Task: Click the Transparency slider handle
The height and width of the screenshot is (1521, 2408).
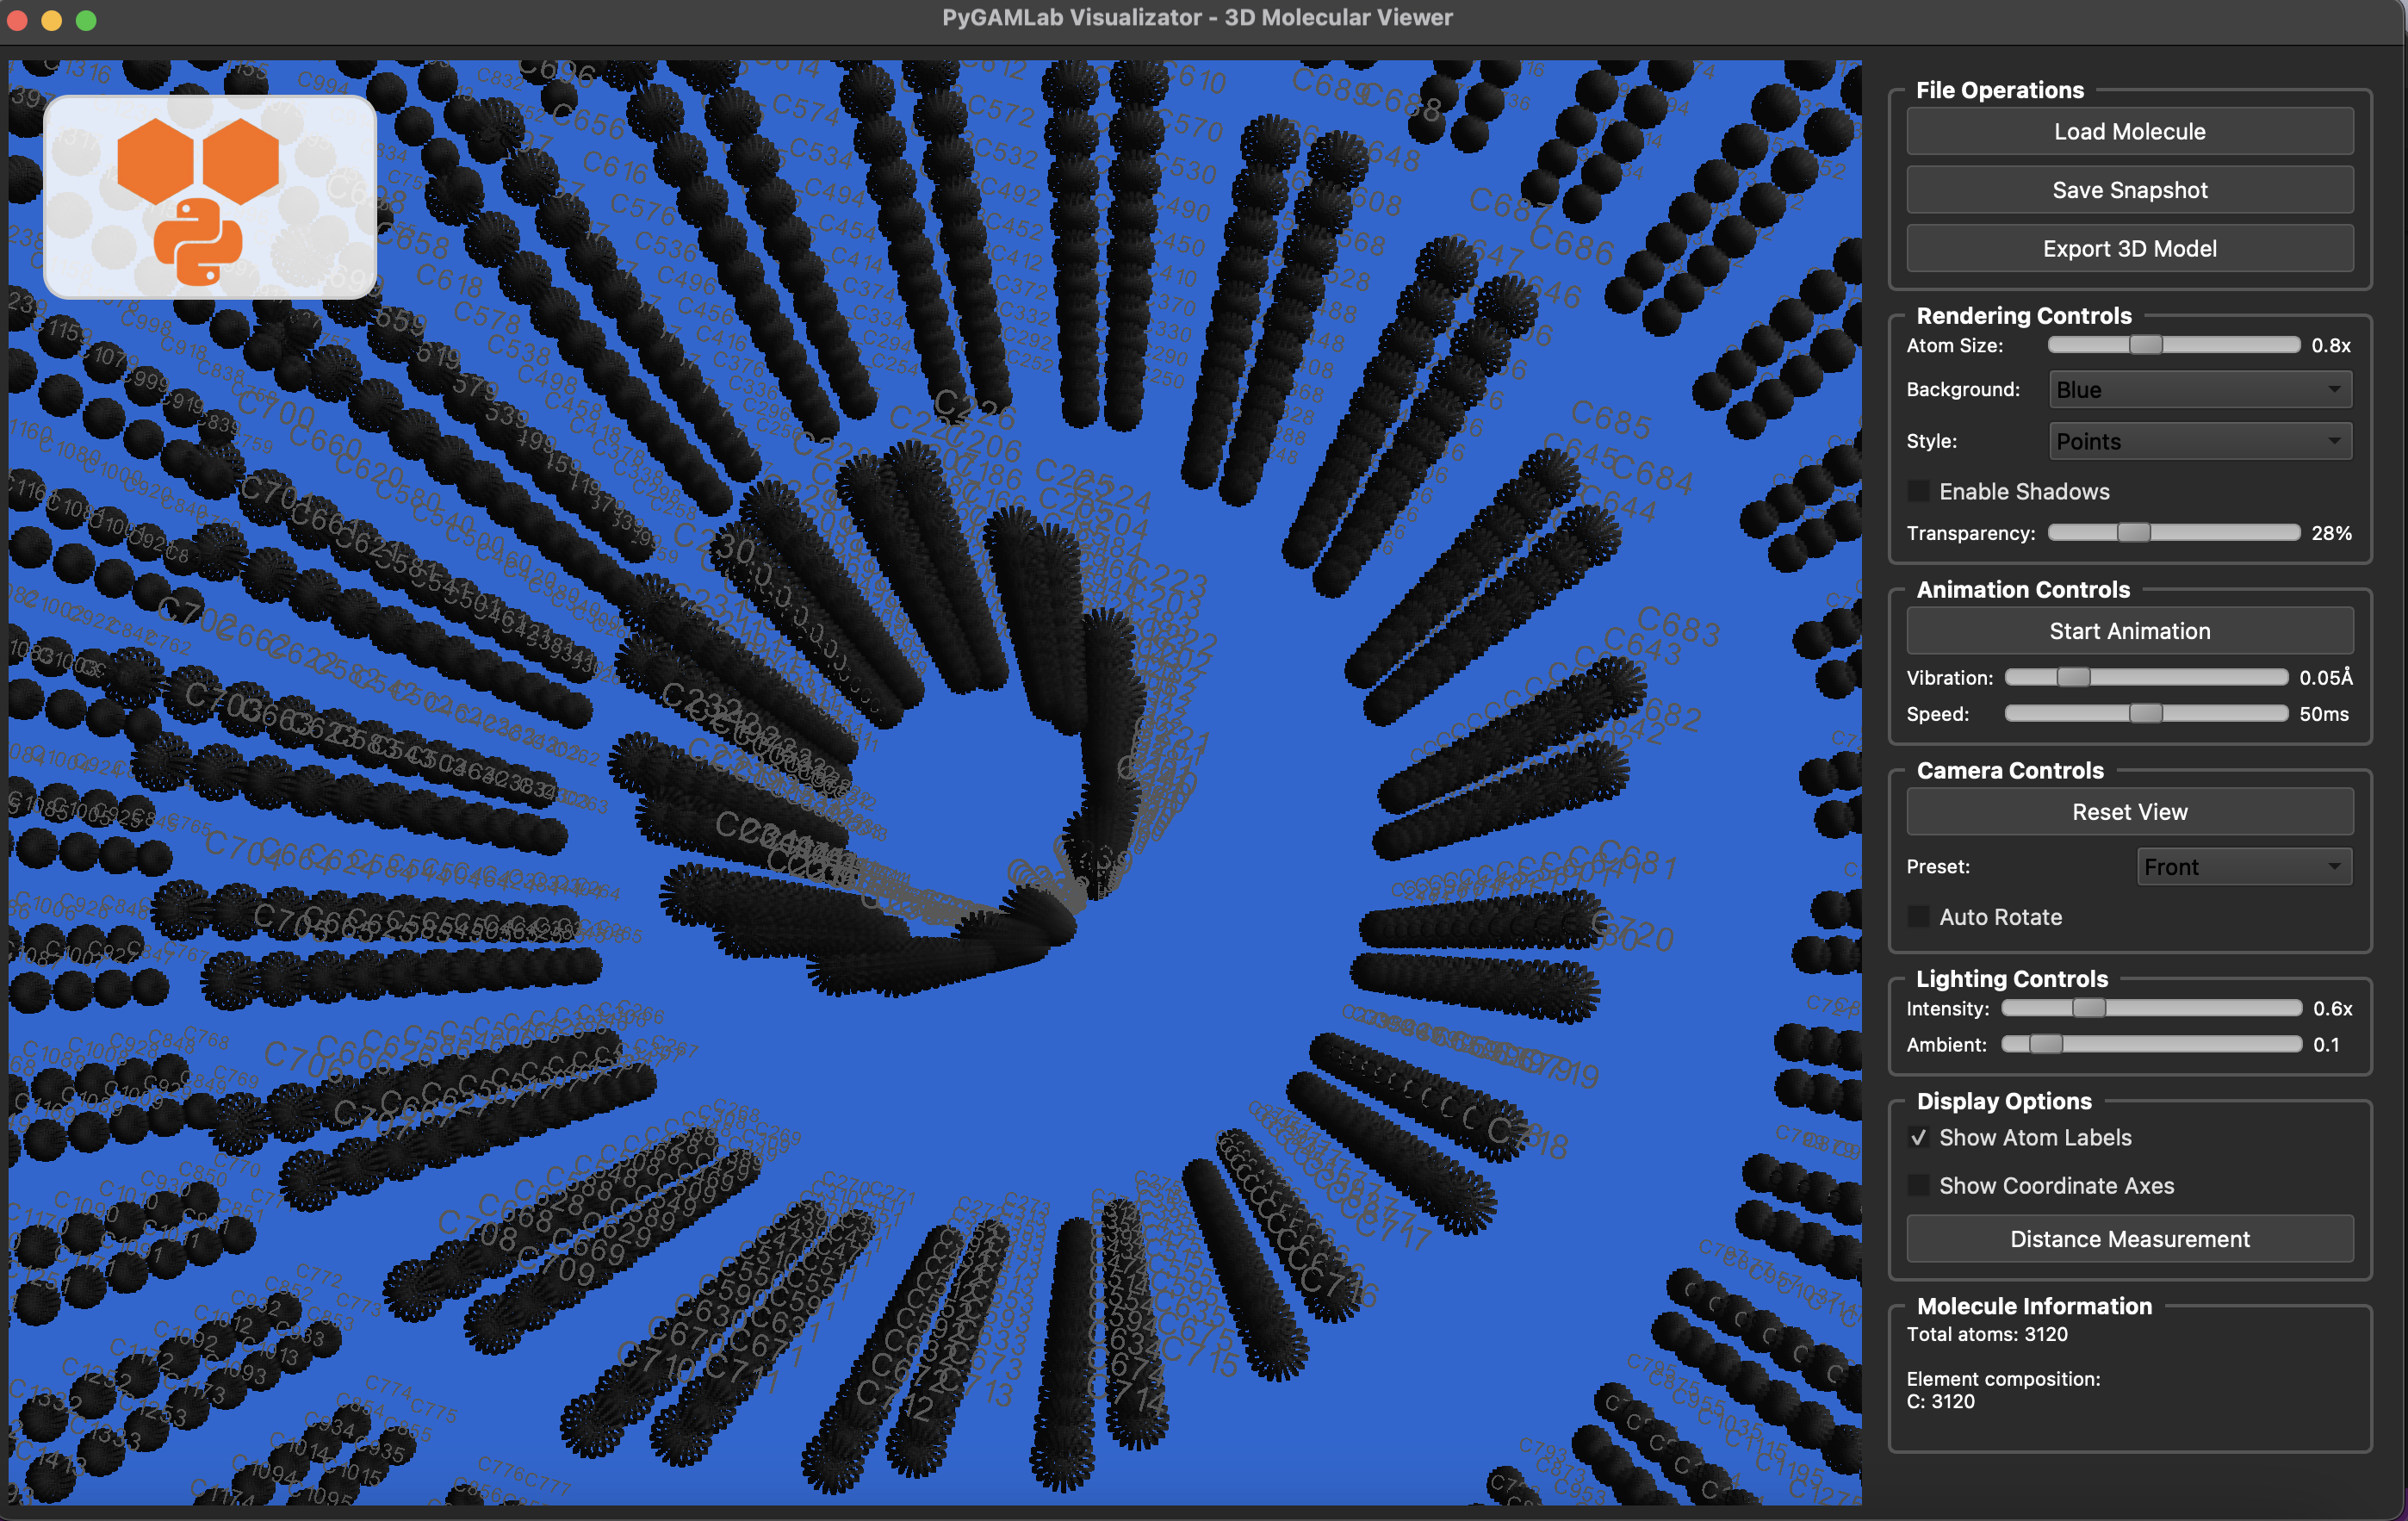Action: coord(2133,533)
